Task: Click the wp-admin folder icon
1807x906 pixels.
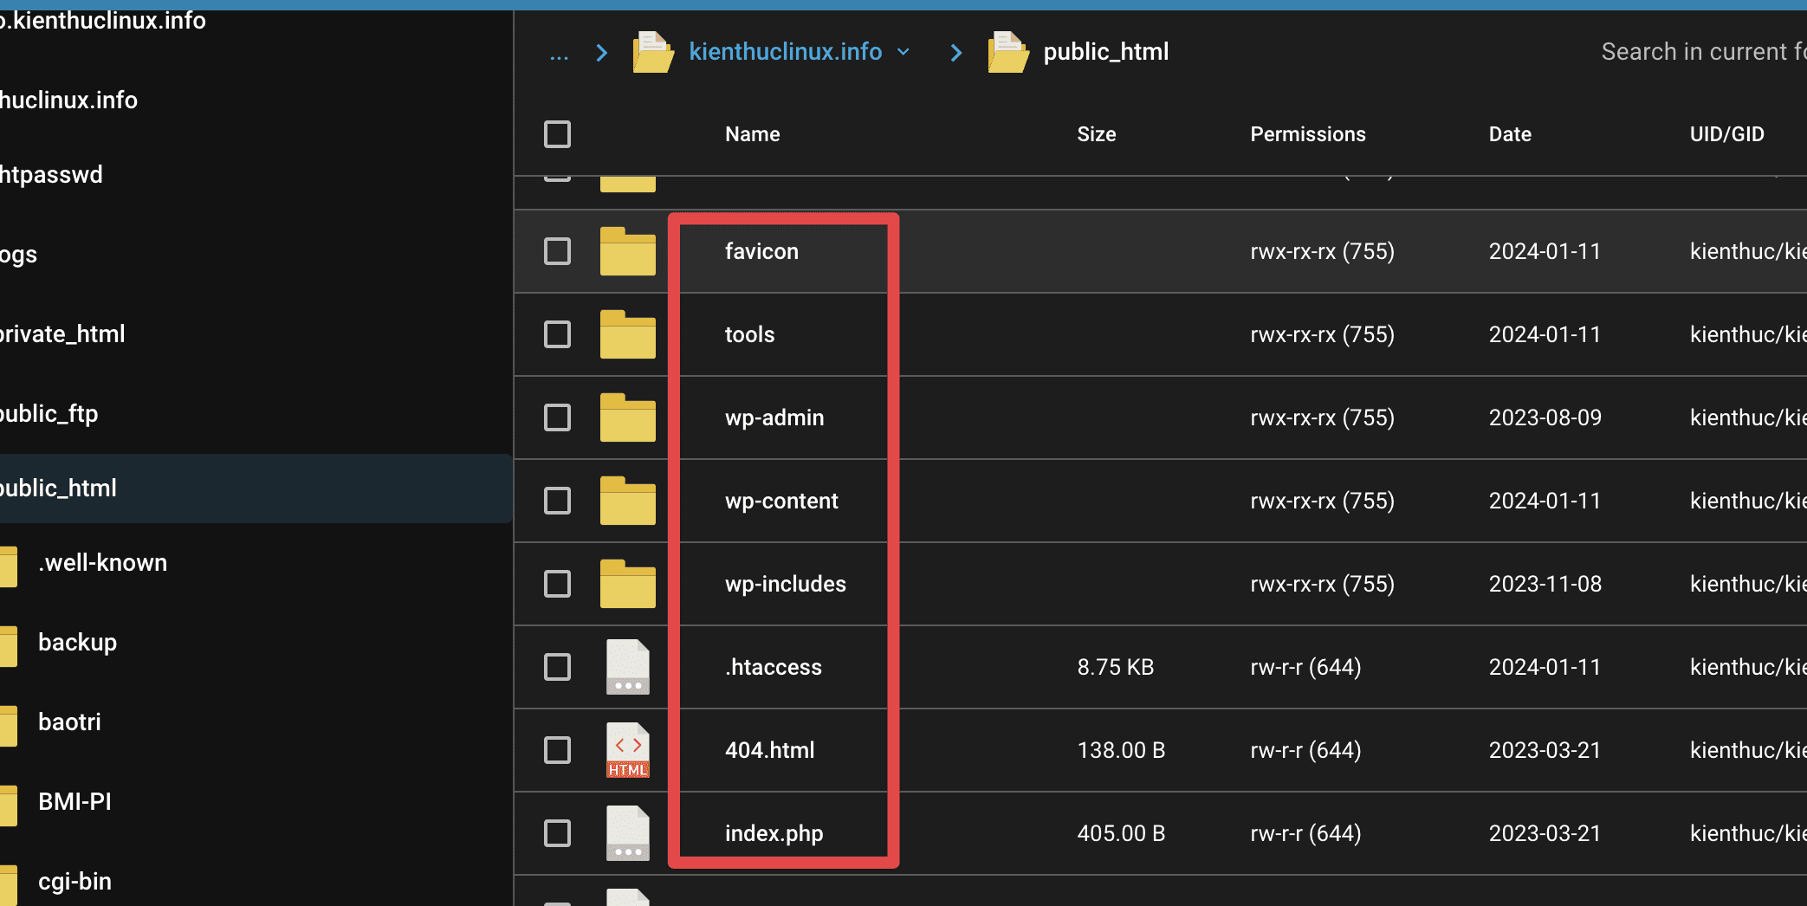Action: point(627,417)
